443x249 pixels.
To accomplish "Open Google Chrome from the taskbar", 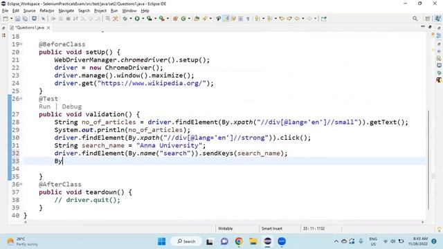I will pos(239,241).
